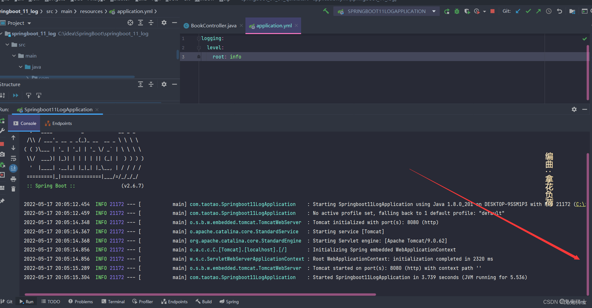Open the Endpoints tab in Run panel

point(59,123)
